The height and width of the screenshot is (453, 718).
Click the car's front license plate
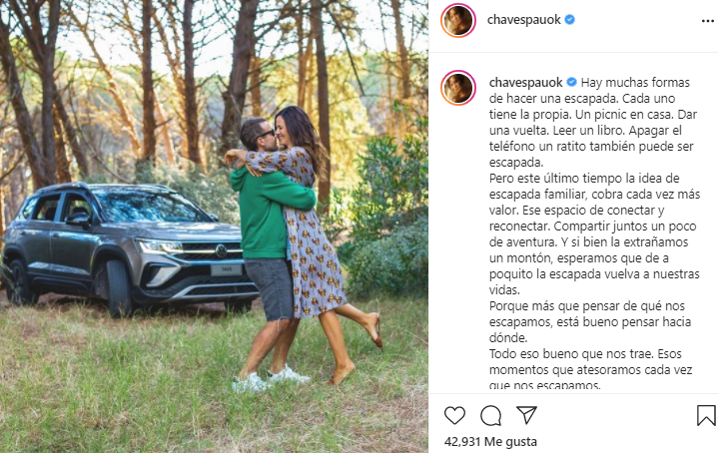click(227, 270)
